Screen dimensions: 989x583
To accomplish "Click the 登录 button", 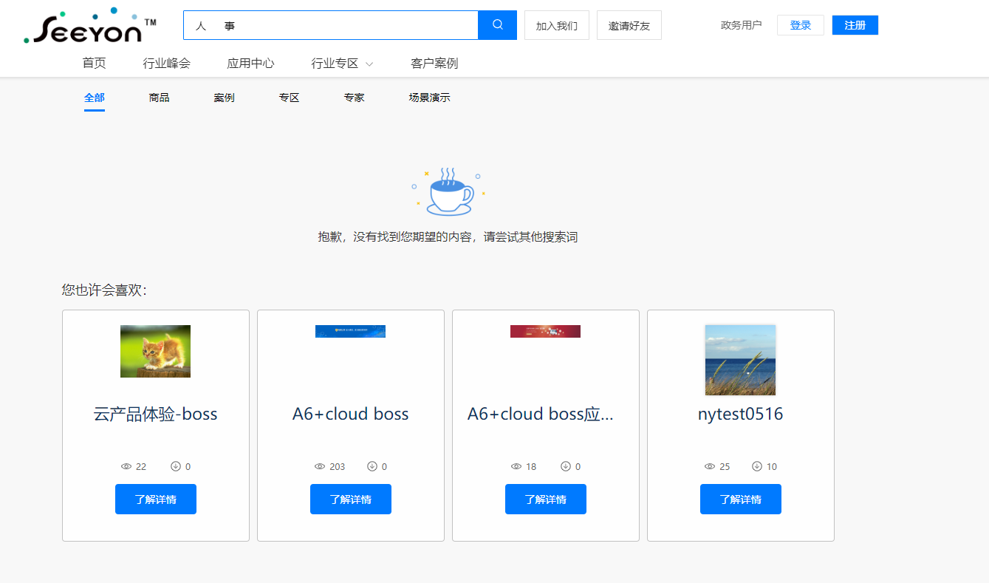I will pos(801,25).
